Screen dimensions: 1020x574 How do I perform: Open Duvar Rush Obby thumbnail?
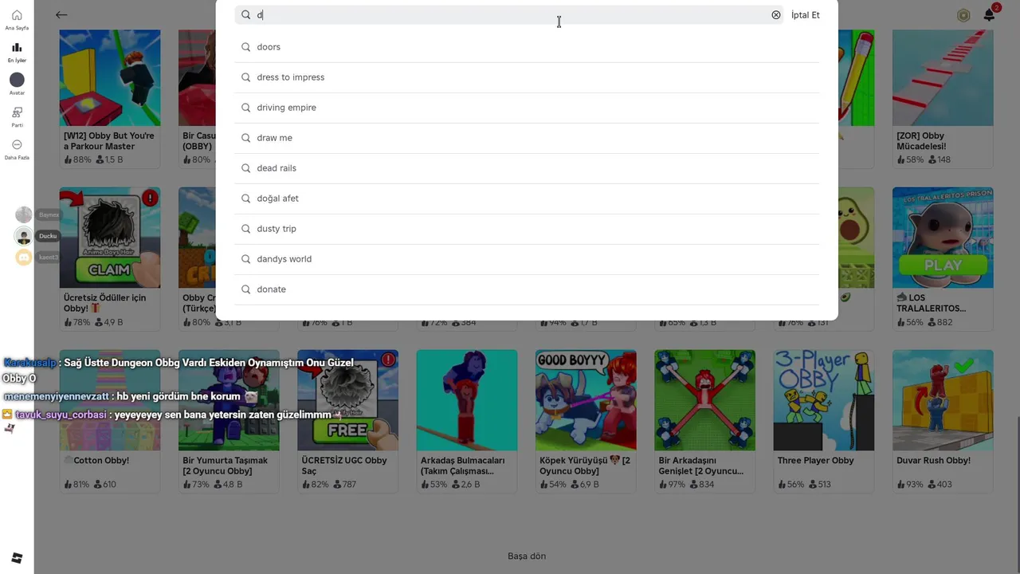click(943, 400)
